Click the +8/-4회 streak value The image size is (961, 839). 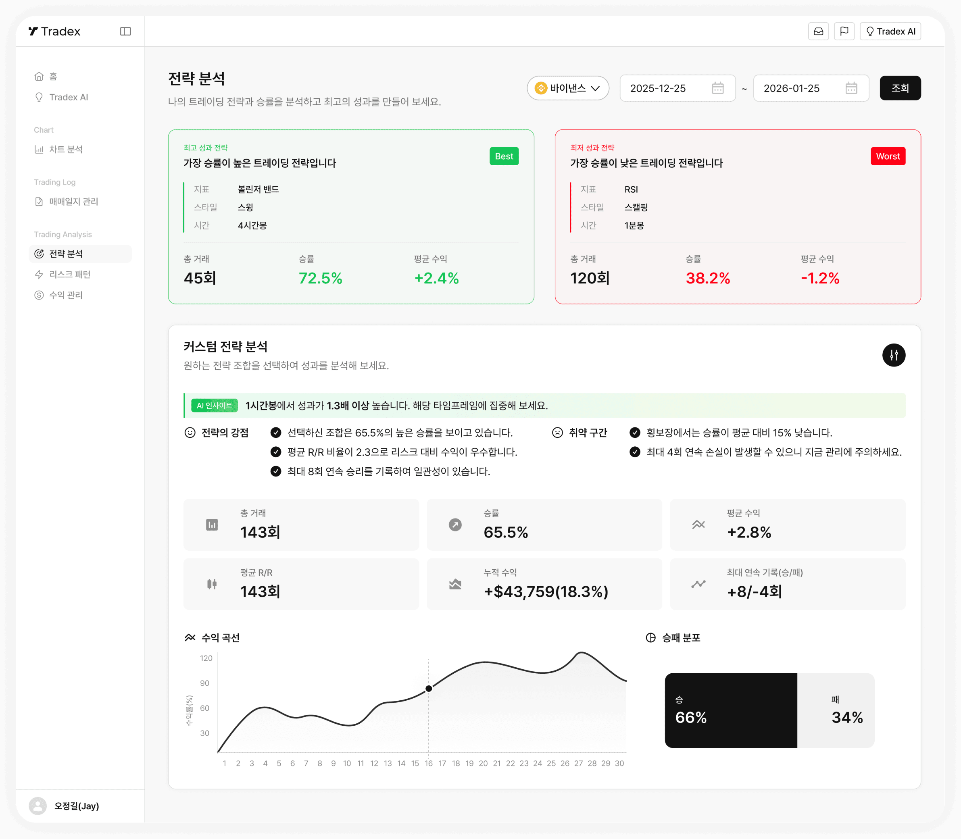pos(754,592)
